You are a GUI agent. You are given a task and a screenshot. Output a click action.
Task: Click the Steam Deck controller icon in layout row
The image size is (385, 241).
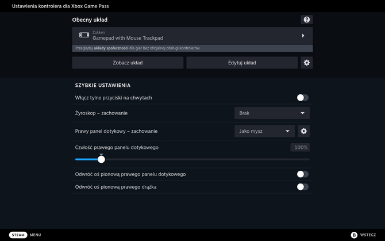[84, 35]
